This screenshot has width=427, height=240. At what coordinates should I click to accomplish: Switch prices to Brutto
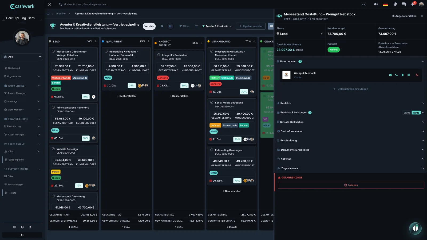[407, 113]
